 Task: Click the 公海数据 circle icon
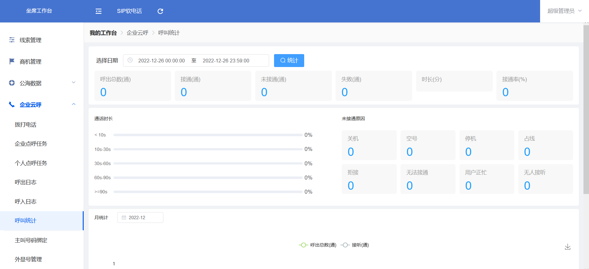tap(12, 83)
